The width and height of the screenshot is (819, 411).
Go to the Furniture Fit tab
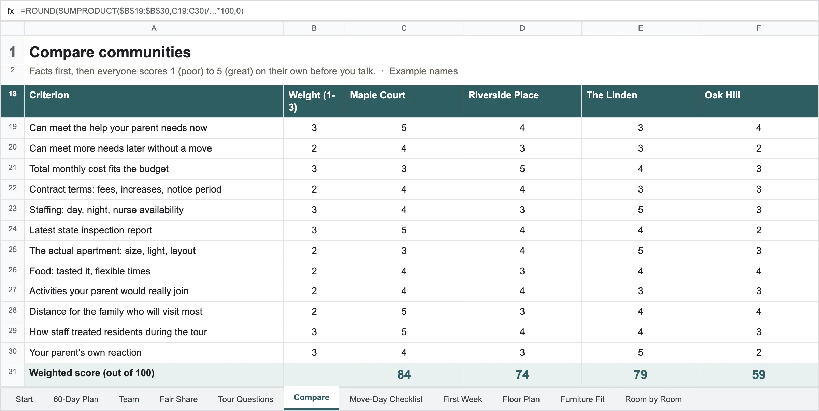tap(582, 399)
